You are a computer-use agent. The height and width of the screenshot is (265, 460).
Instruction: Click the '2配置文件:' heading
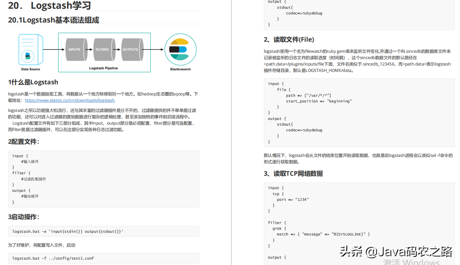pyautogui.click(x=24, y=142)
